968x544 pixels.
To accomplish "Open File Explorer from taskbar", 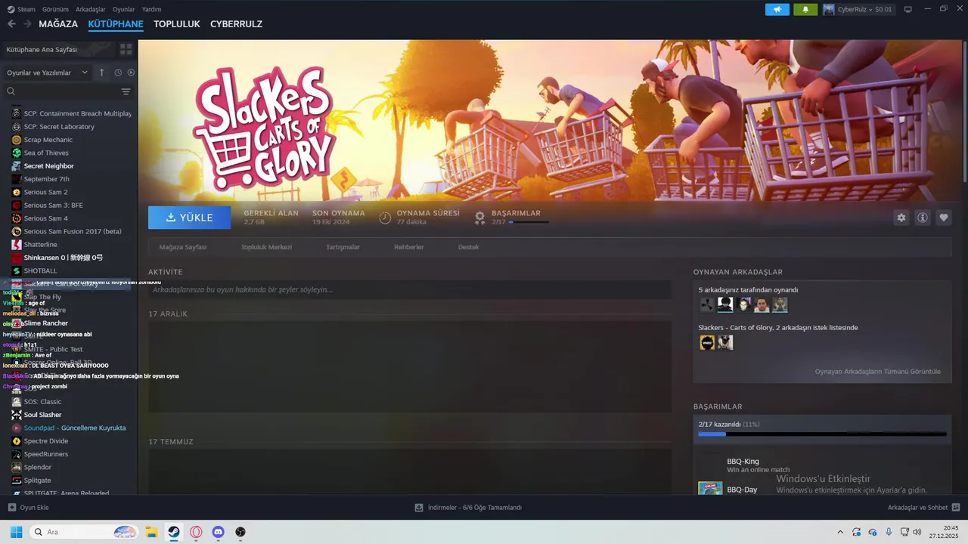I will click(151, 532).
